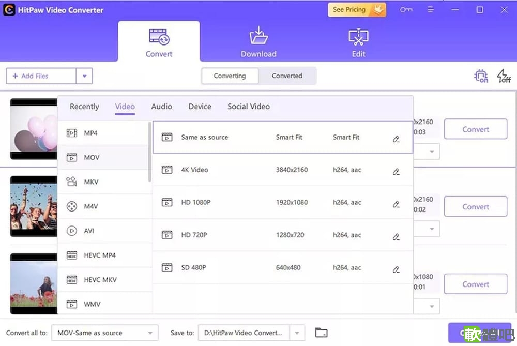517x346 pixels.
Task: Select the HD 1080P preset
Action: [x=283, y=202]
